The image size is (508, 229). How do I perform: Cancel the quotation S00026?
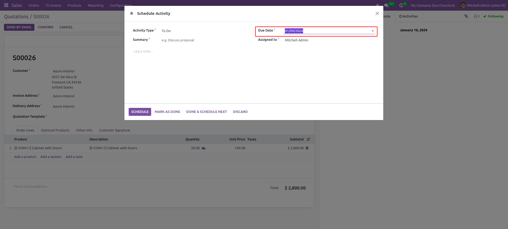coord(66,27)
